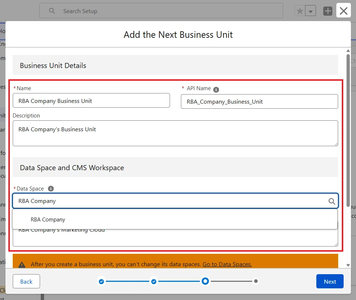Select RBA Company from the dropdown list
This screenshot has height=300, width=356.
tap(175, 220)
